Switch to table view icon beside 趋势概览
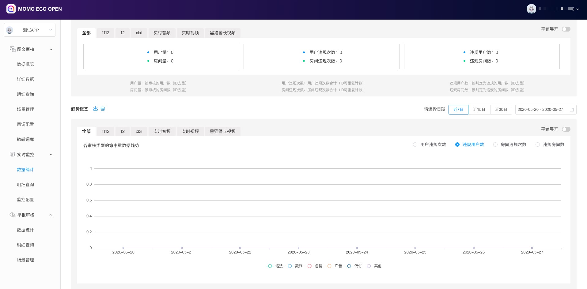Viewport: 587px width, 289px height. [x=103, y=109]
